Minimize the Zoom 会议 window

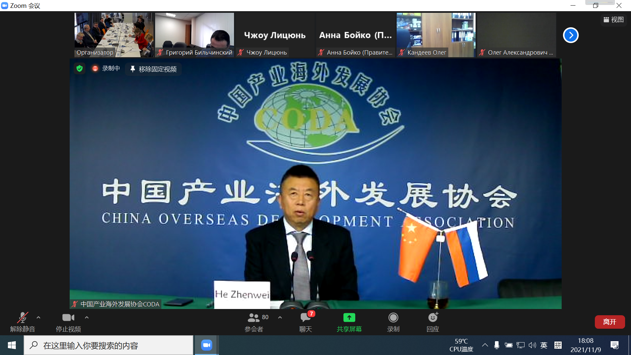coord(573,6)
